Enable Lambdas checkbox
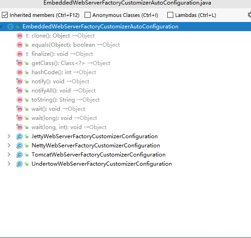 pyautogui.click(x=170, y=15)
